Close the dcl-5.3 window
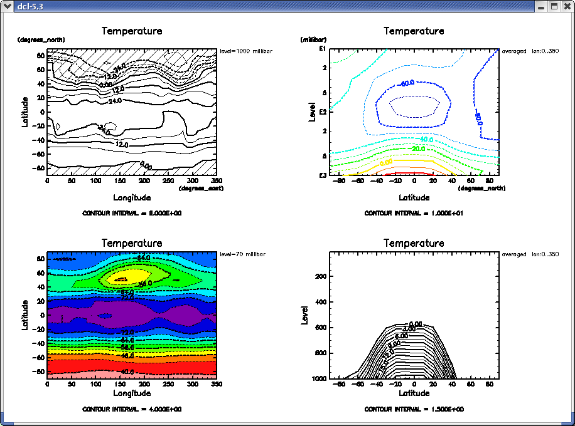This screenshot has height=426, width=575. (567, 6)
